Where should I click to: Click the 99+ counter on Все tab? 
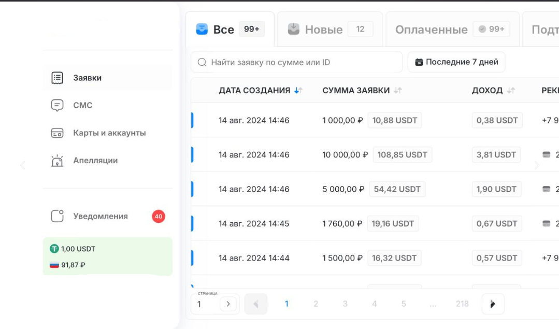point(252,29)
